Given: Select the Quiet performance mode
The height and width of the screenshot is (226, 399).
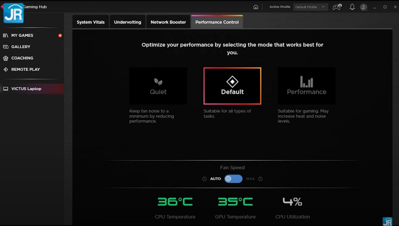Looking at the screenshot, I should point(158,86).
